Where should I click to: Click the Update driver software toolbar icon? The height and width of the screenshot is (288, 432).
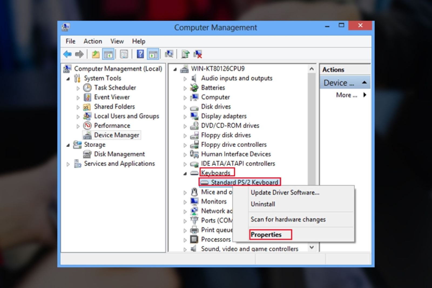185,54
